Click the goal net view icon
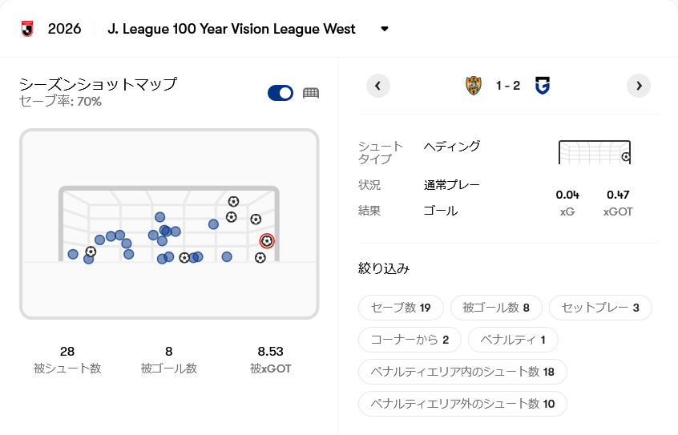The width and height of the screenshot is (678, 435). coord(311,93)
